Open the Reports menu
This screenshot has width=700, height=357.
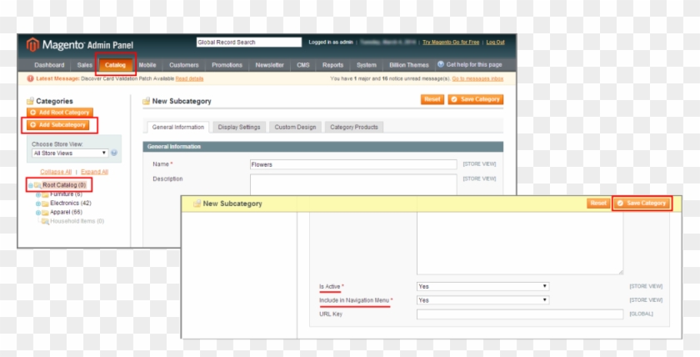(x=332, y=65)
